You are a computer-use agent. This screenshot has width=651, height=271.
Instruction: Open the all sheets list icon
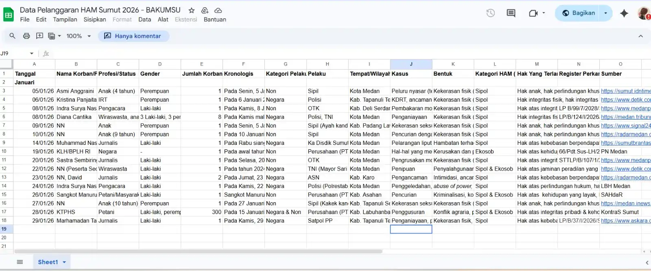point(20,262)
